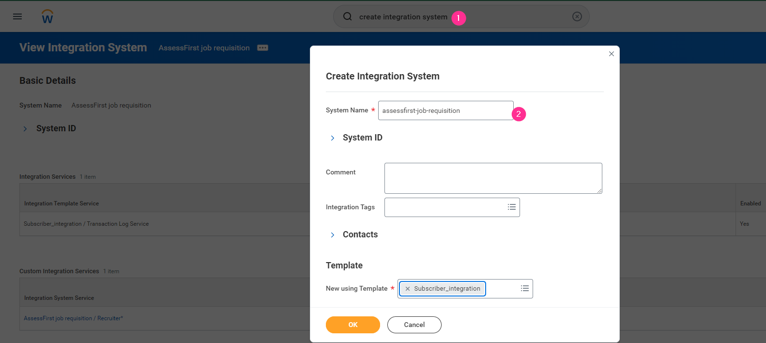766x343 pixels.
Task: Remove the Subscriber_integration template selection
Action: [x=407, y=289]
